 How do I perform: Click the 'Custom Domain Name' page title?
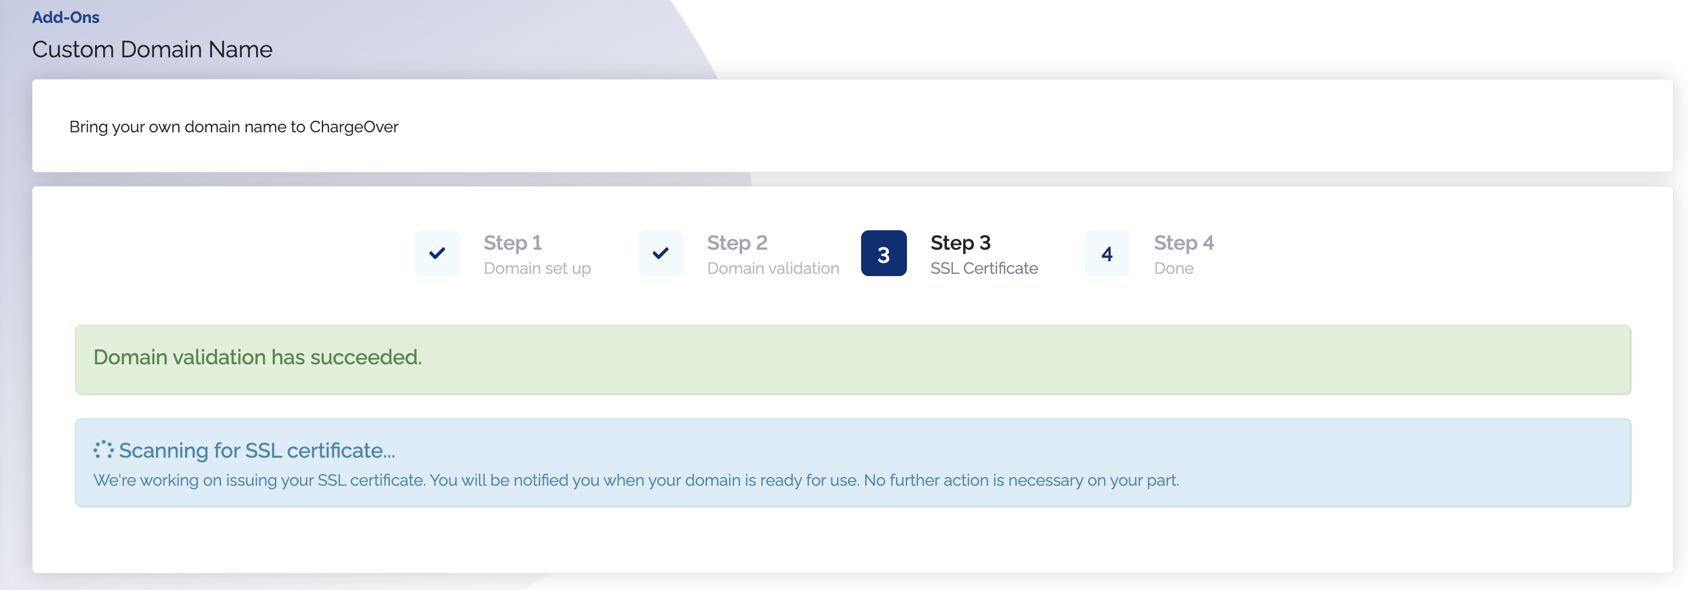point(152,49)
